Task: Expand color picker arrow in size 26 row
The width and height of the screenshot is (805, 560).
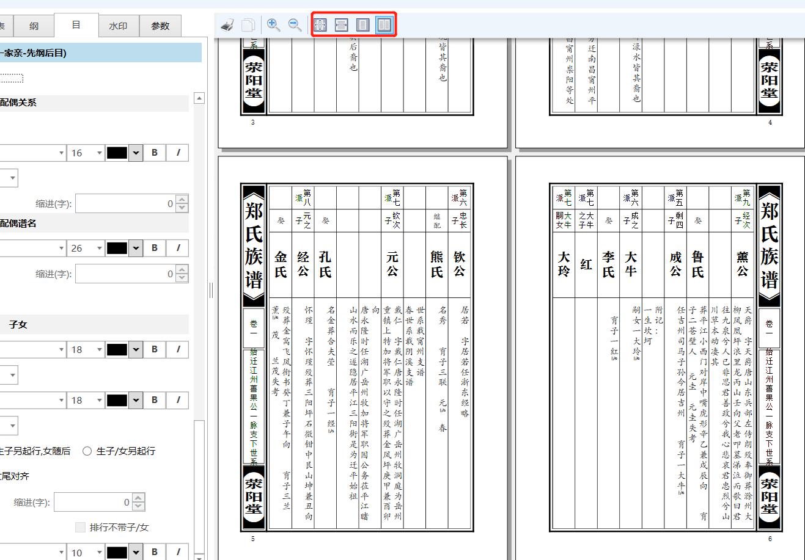Action: pyautogui.click(x=136, y=248)
